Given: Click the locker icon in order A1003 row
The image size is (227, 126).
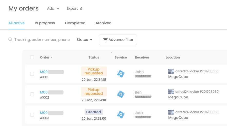Looking at the screenshot, I should (171, 112).
